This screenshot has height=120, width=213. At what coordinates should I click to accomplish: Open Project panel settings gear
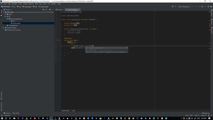tap(50, 10)
